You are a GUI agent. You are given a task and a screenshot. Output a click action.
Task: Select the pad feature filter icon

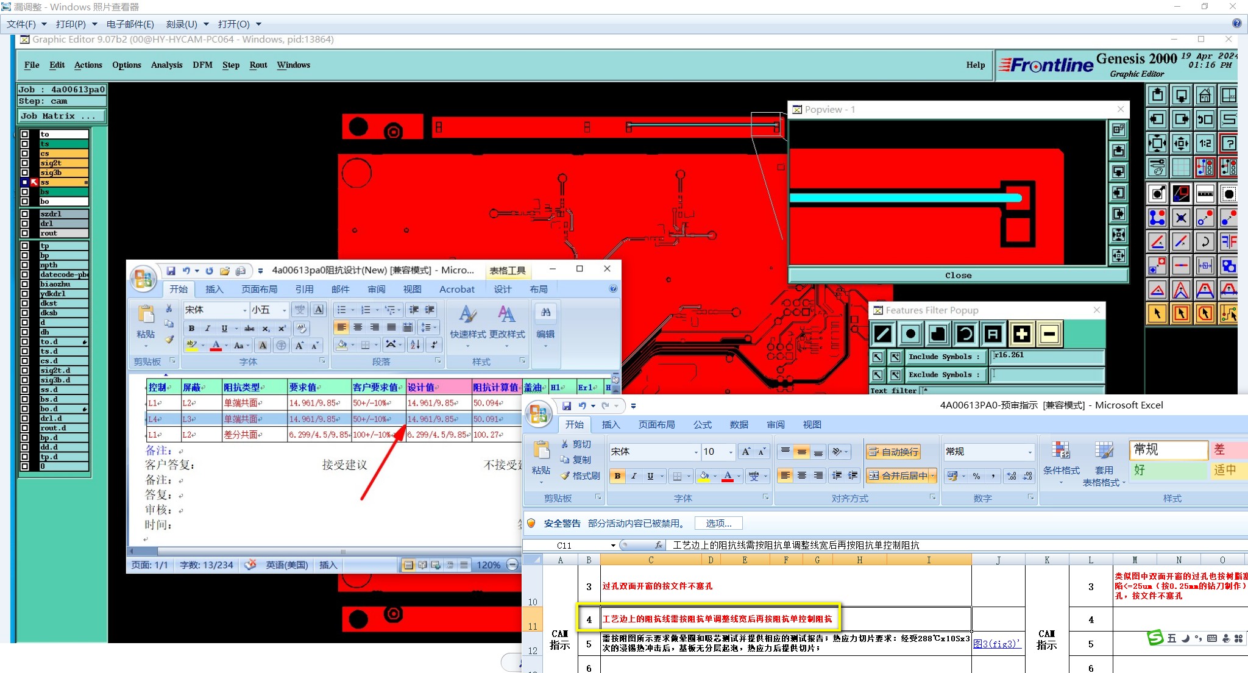coord(910,334)
